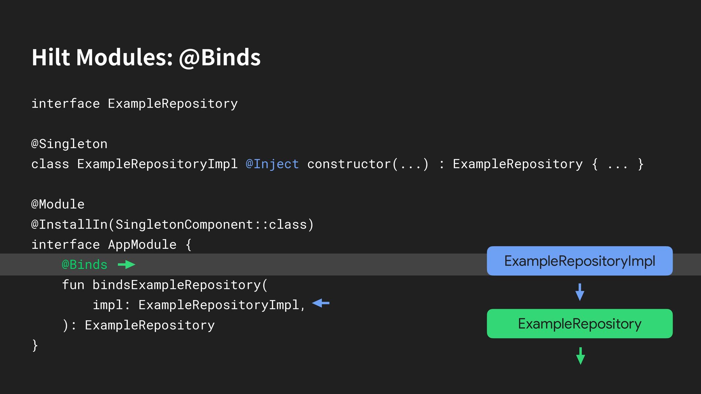Click the green down arrow below ExampleRepository box
This screenshot has width=701, height=394.
[580, 356]
